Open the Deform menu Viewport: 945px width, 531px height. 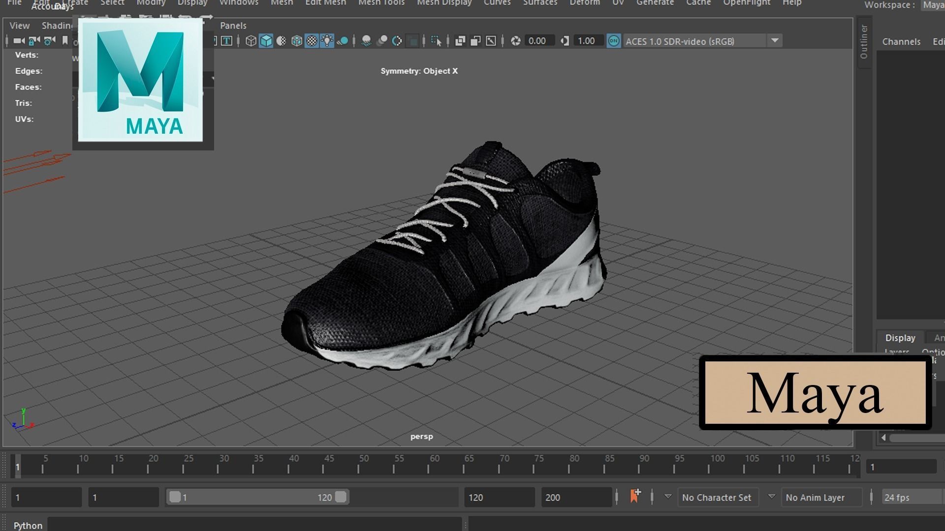coord(585,3)
